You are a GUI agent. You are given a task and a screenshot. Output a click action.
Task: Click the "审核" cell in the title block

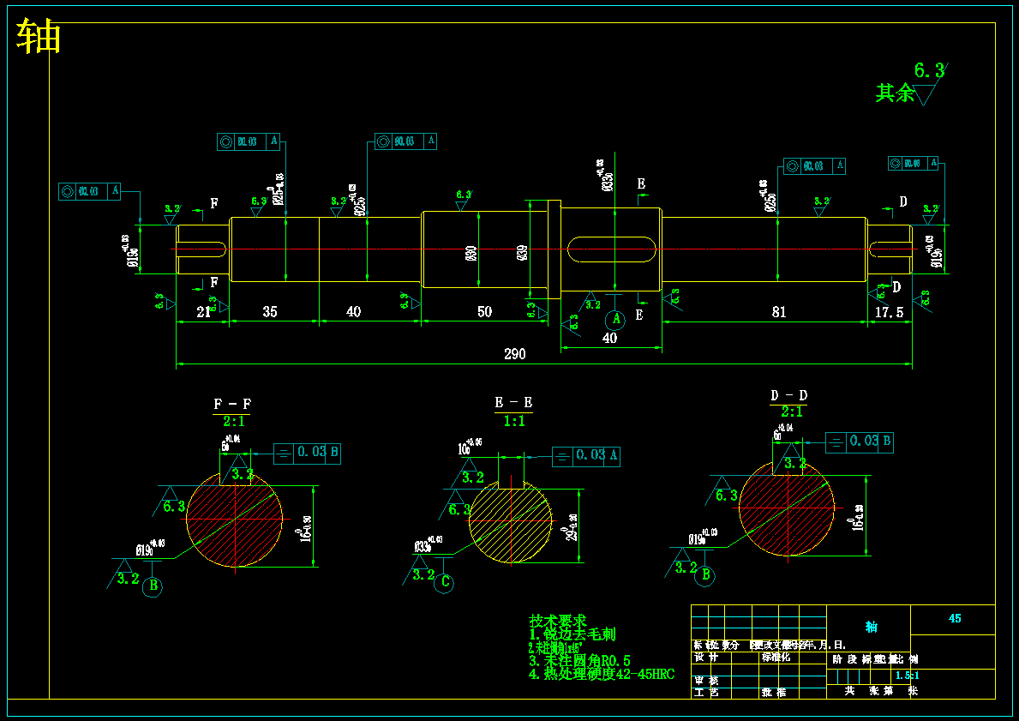(706, 681)
